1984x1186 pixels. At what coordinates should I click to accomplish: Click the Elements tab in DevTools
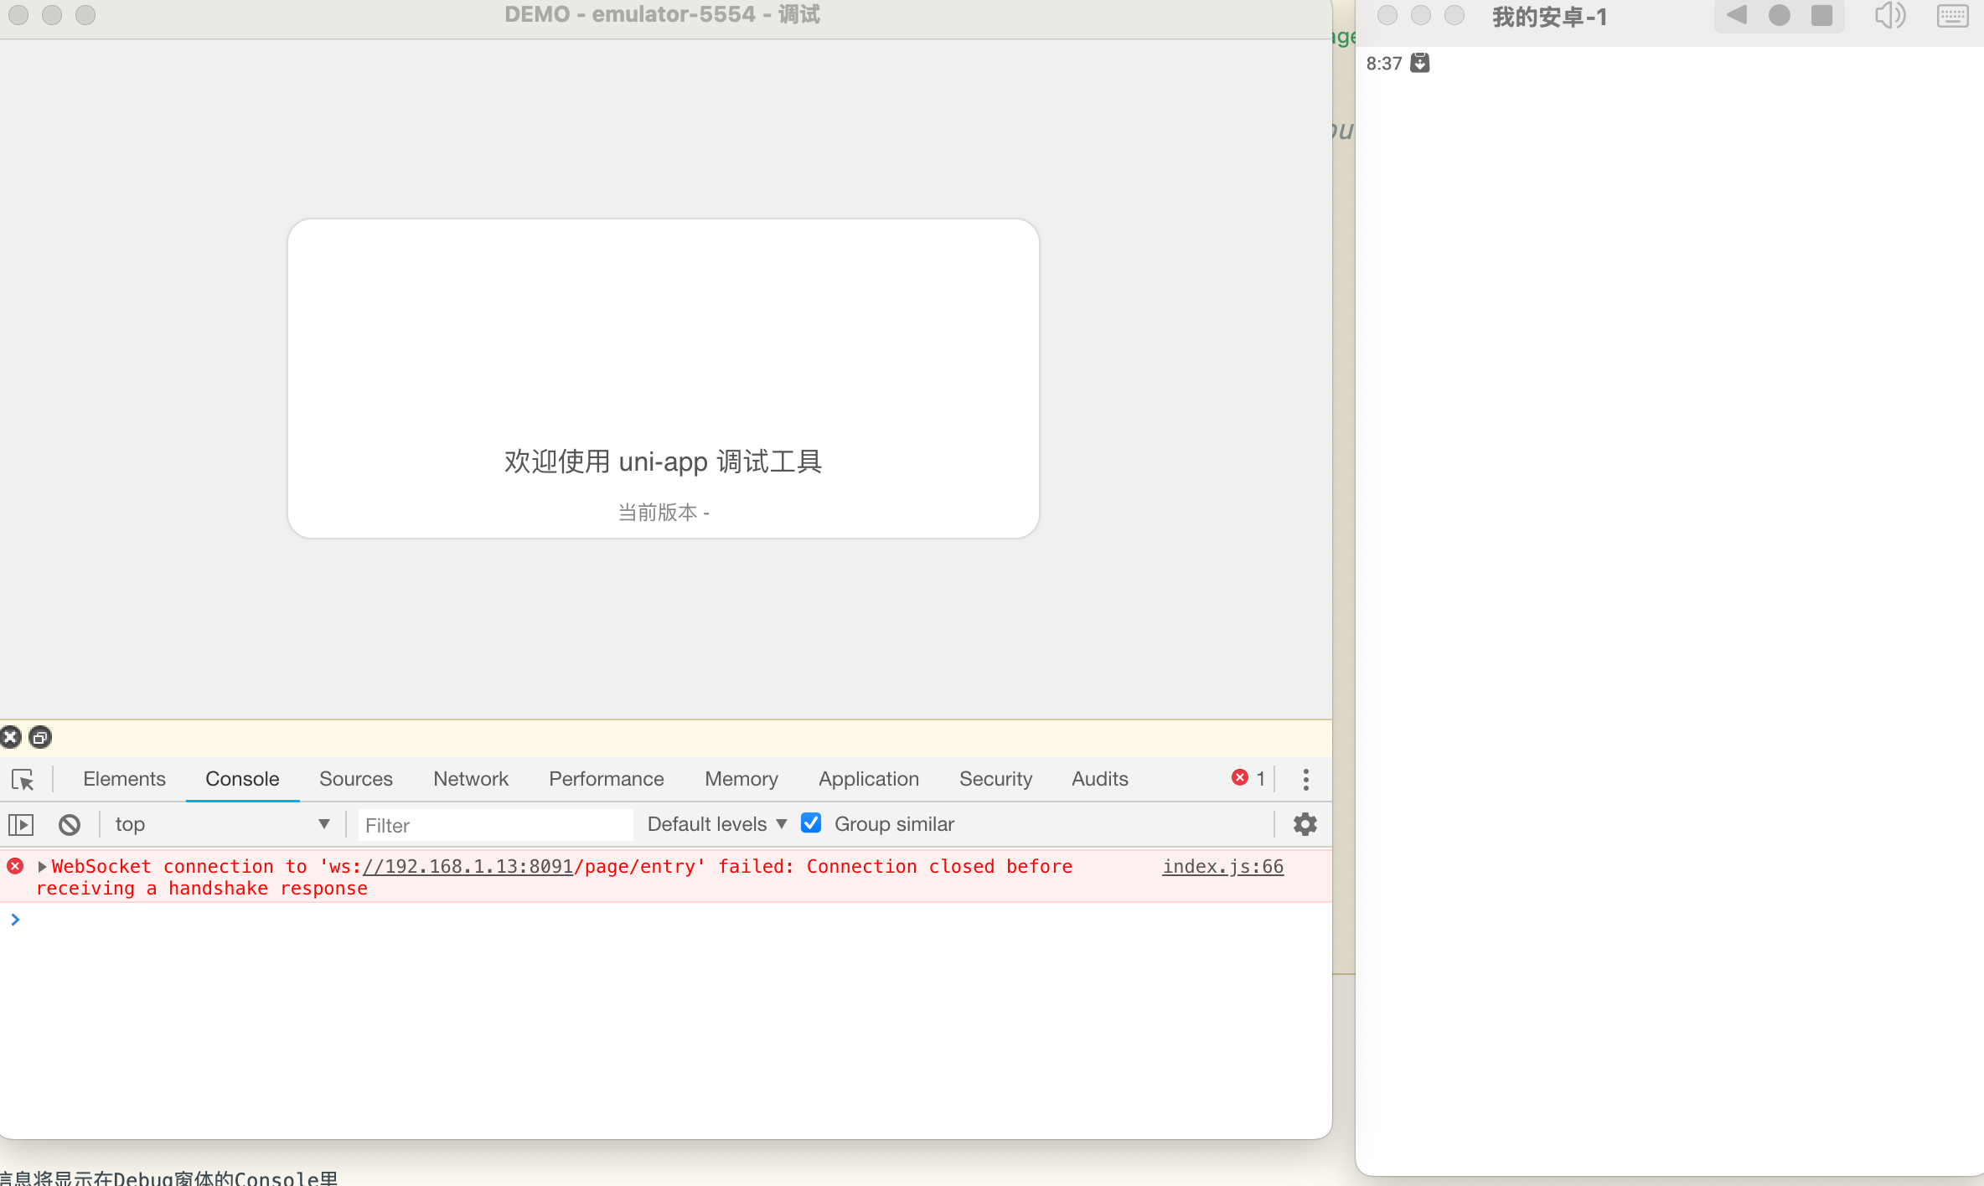pyautogui.click(x=124, y=778)
